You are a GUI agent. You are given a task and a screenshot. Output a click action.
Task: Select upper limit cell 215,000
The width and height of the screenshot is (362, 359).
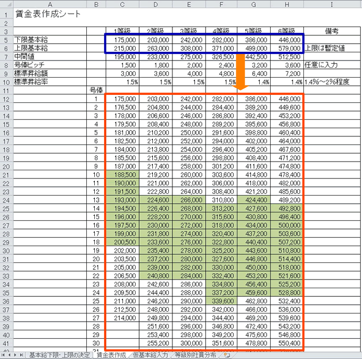coord(122,48)
